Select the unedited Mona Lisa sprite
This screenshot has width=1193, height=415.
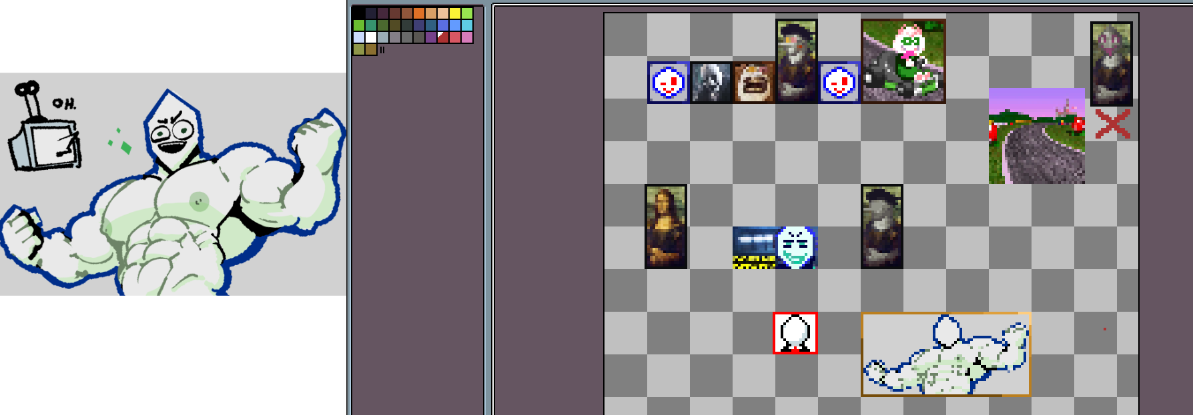[x=666, y=227]
